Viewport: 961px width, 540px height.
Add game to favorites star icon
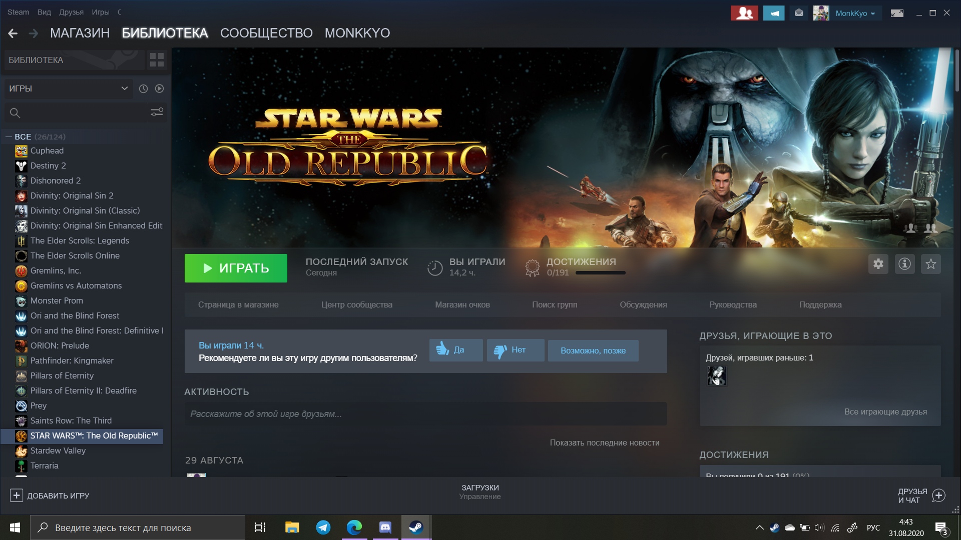pyautogui.click(x=930, y=264)
